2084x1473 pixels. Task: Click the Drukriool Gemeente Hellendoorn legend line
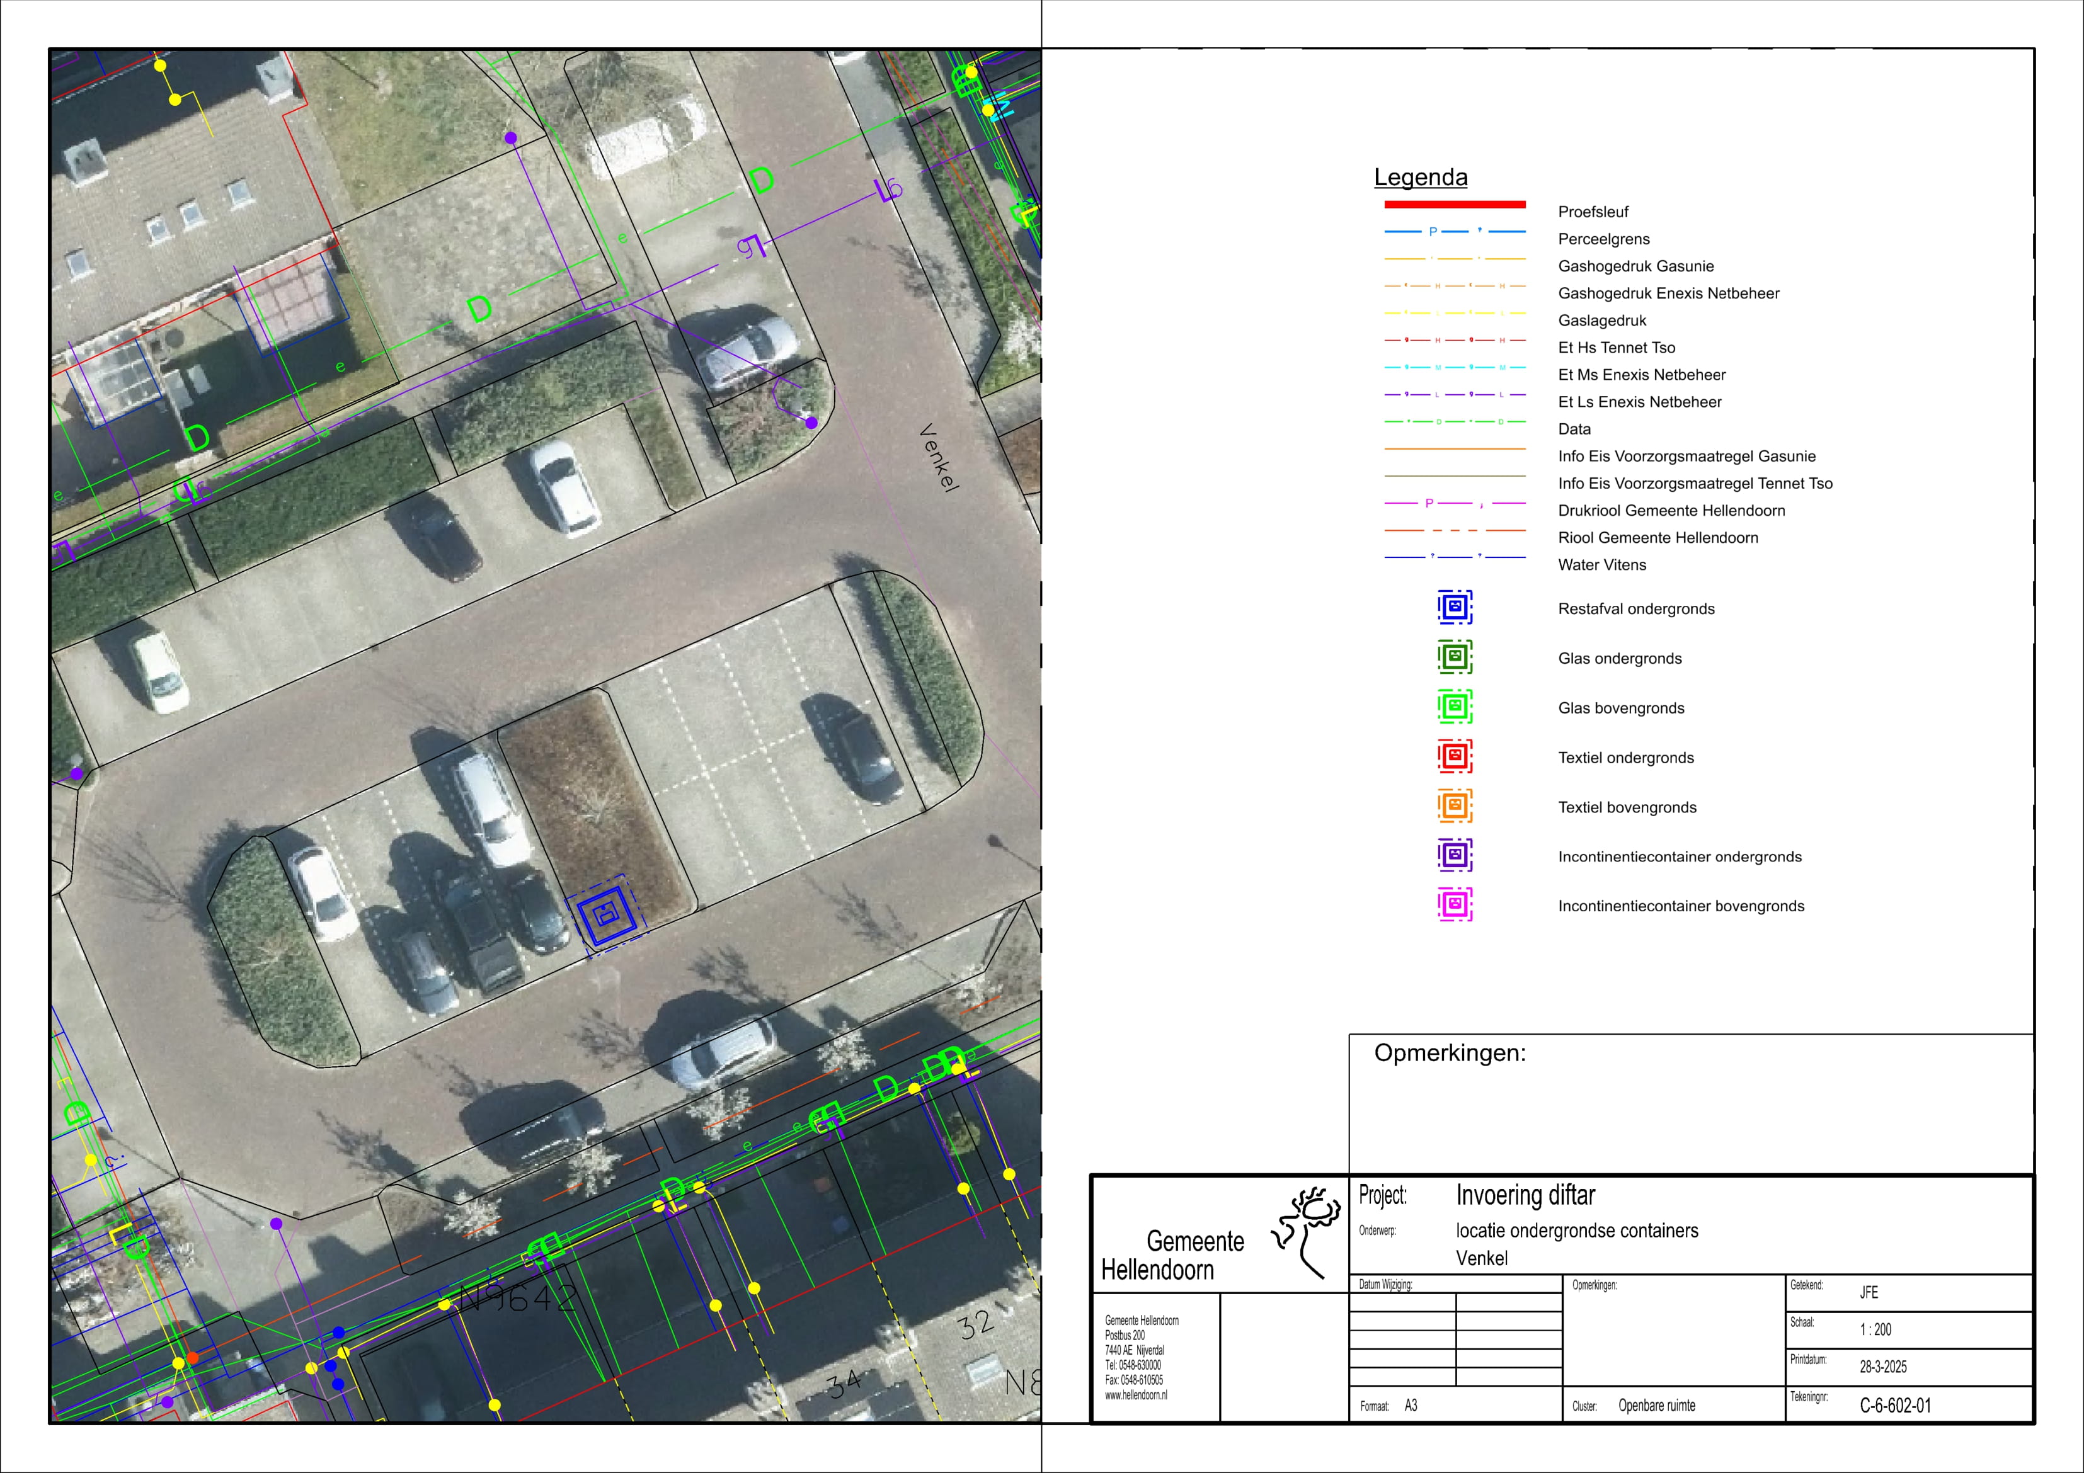click(x=1454, y=503)
